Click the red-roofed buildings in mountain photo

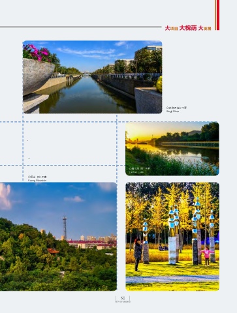pyautogui.click(x=92, y=244)
